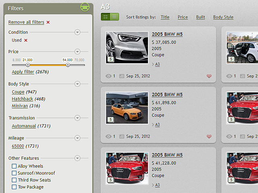
Task: Favorite the $37,085.00 BMW M5 listing
Action: (209, 76)
